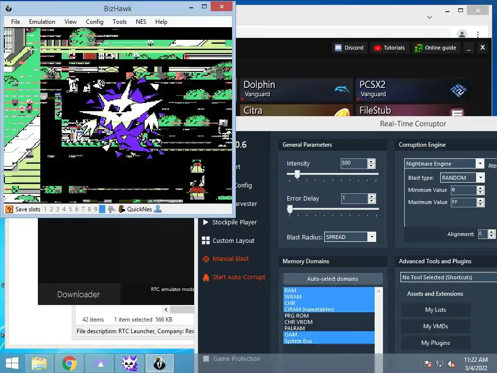Click the BizHawk title bar app icon

9,8
